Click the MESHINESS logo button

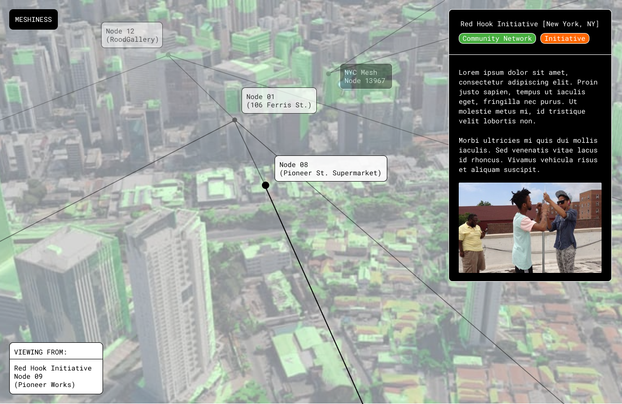(x=33, y=19)
